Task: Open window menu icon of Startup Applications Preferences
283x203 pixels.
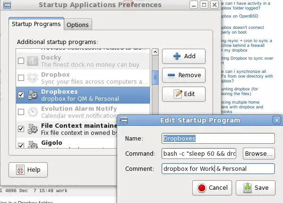Action: click(x=7, y=5)
